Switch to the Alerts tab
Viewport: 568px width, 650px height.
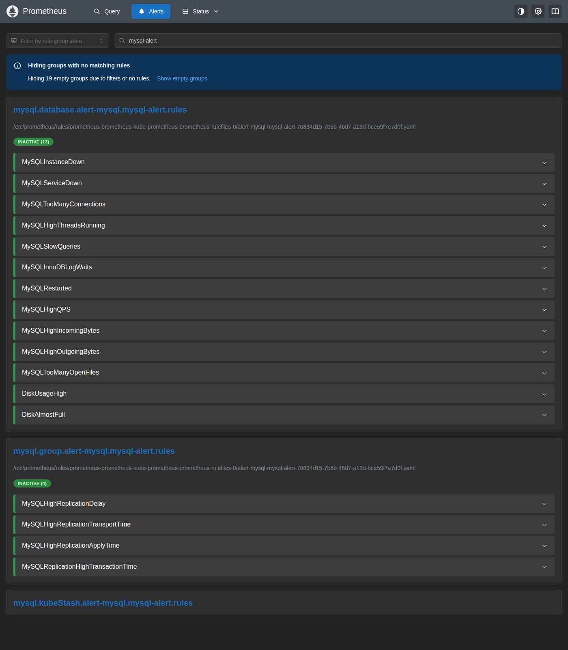(x=151, y=11)
